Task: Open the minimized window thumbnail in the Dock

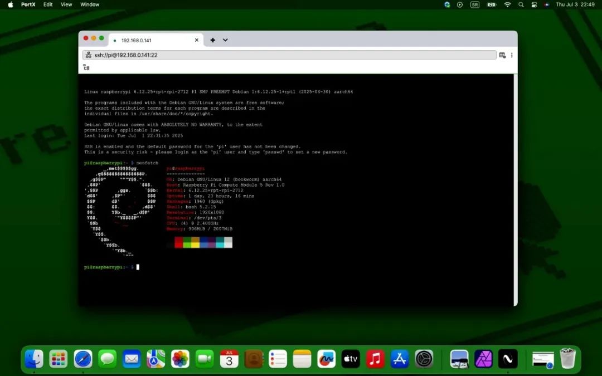Action: tap(543, 359)
